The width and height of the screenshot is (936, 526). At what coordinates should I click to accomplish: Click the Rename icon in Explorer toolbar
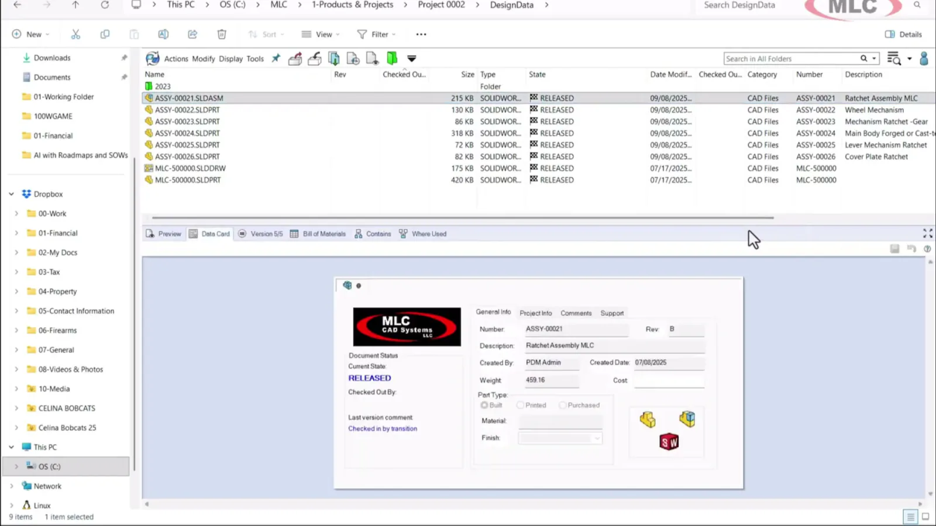pos(163,34)
